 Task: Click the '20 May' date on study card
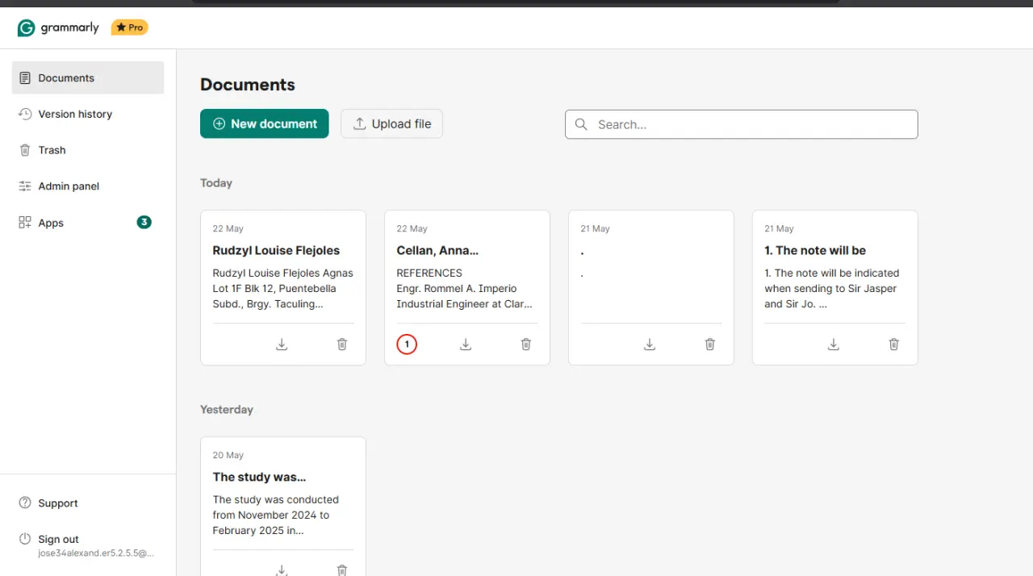(x=228, y=455)
